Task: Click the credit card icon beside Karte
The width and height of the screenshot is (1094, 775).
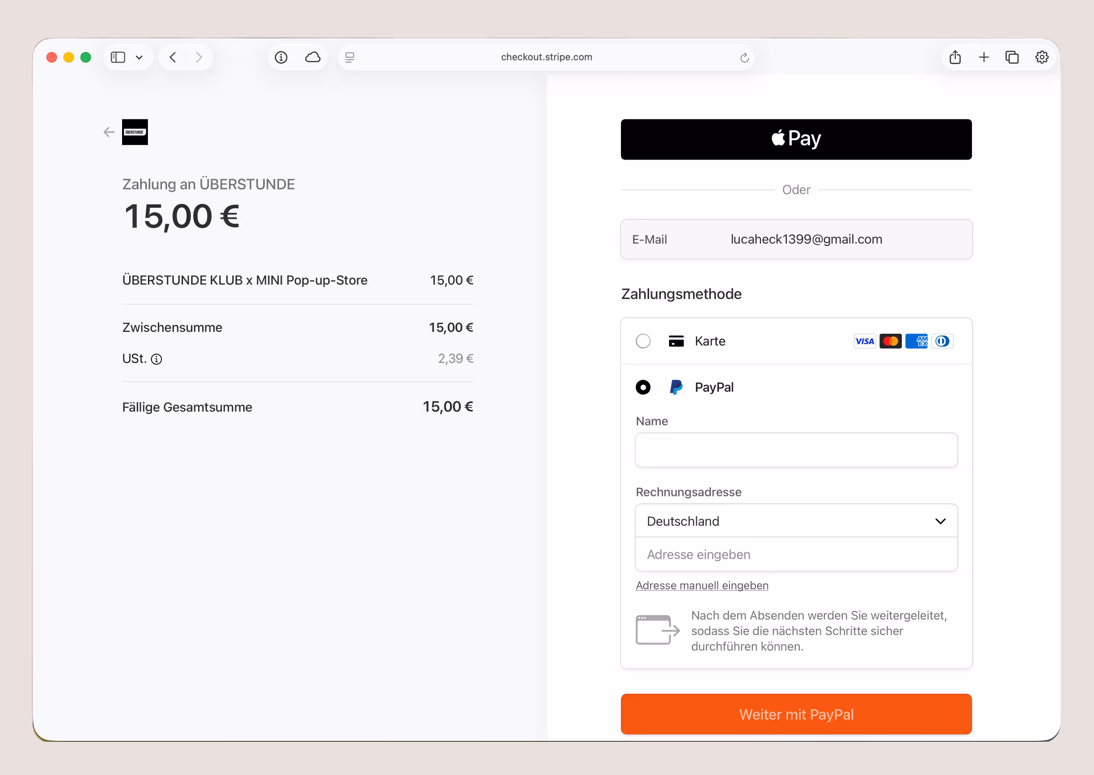Action: pos(676,341)
